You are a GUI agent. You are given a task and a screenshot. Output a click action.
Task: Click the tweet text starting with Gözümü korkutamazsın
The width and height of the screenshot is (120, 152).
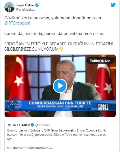53,21
